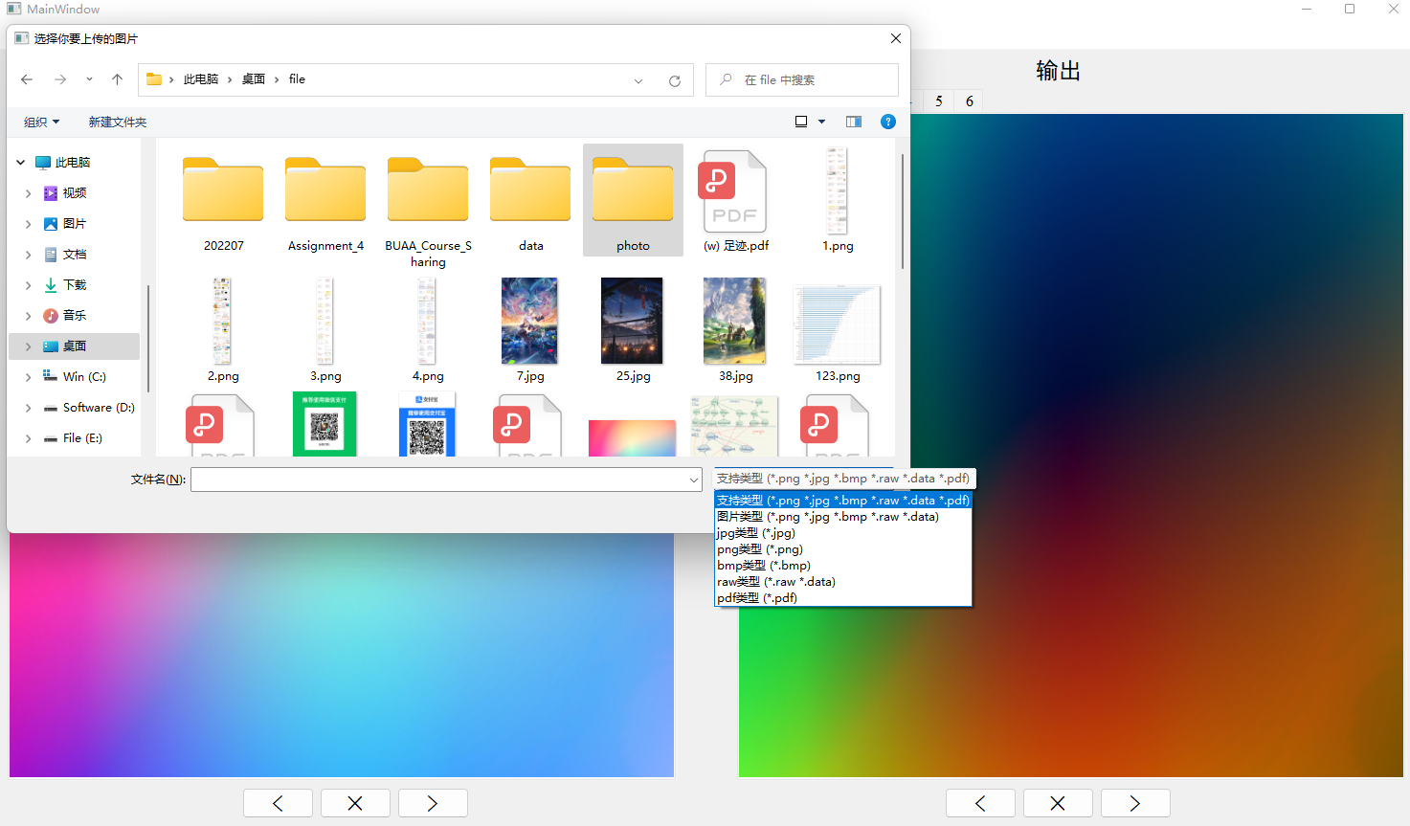Click the next arrow button under output image

pos(1134,803)
